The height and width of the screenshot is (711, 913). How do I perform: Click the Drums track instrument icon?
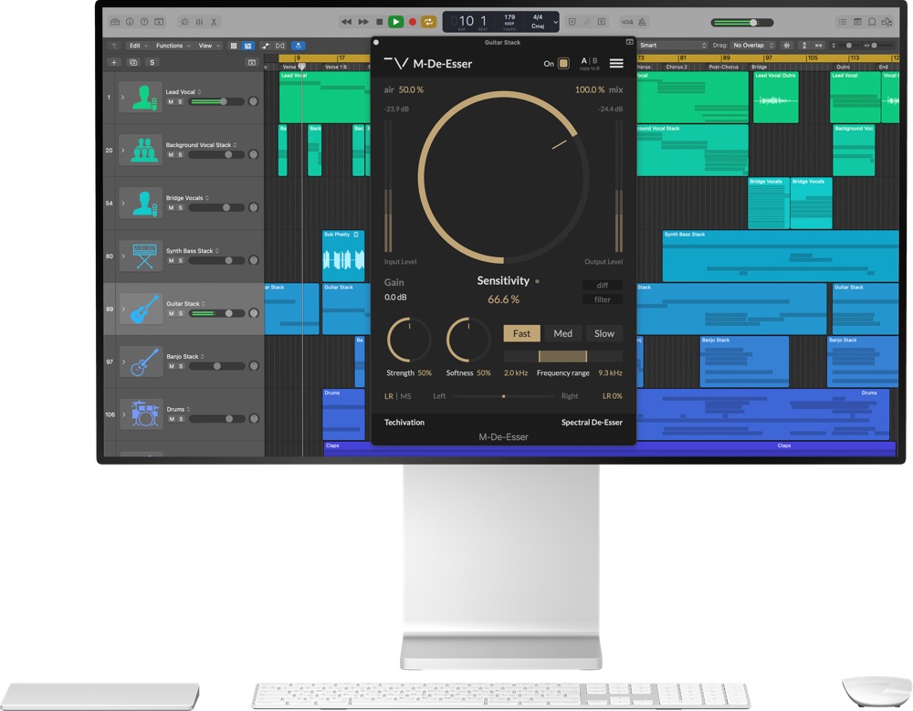tap(144, 414)
